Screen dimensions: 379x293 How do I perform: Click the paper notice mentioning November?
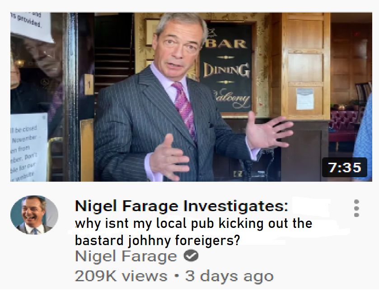(x=29, y=147)
